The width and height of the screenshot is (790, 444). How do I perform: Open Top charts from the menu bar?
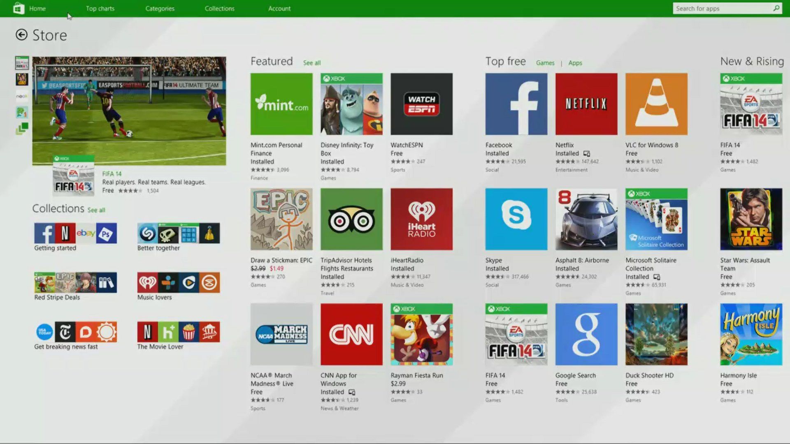(100, 8)
